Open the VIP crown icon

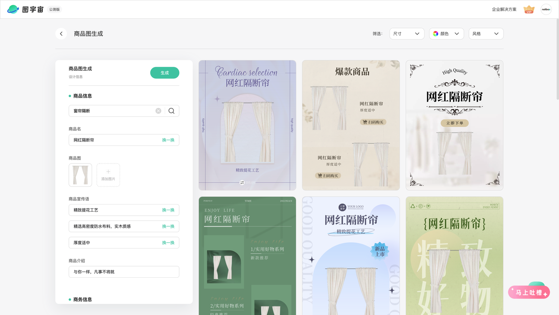pyautogui.click(x=529, y=9)
